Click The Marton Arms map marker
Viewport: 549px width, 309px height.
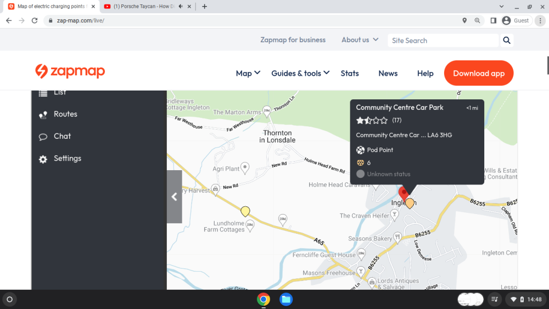coord(267,111)
